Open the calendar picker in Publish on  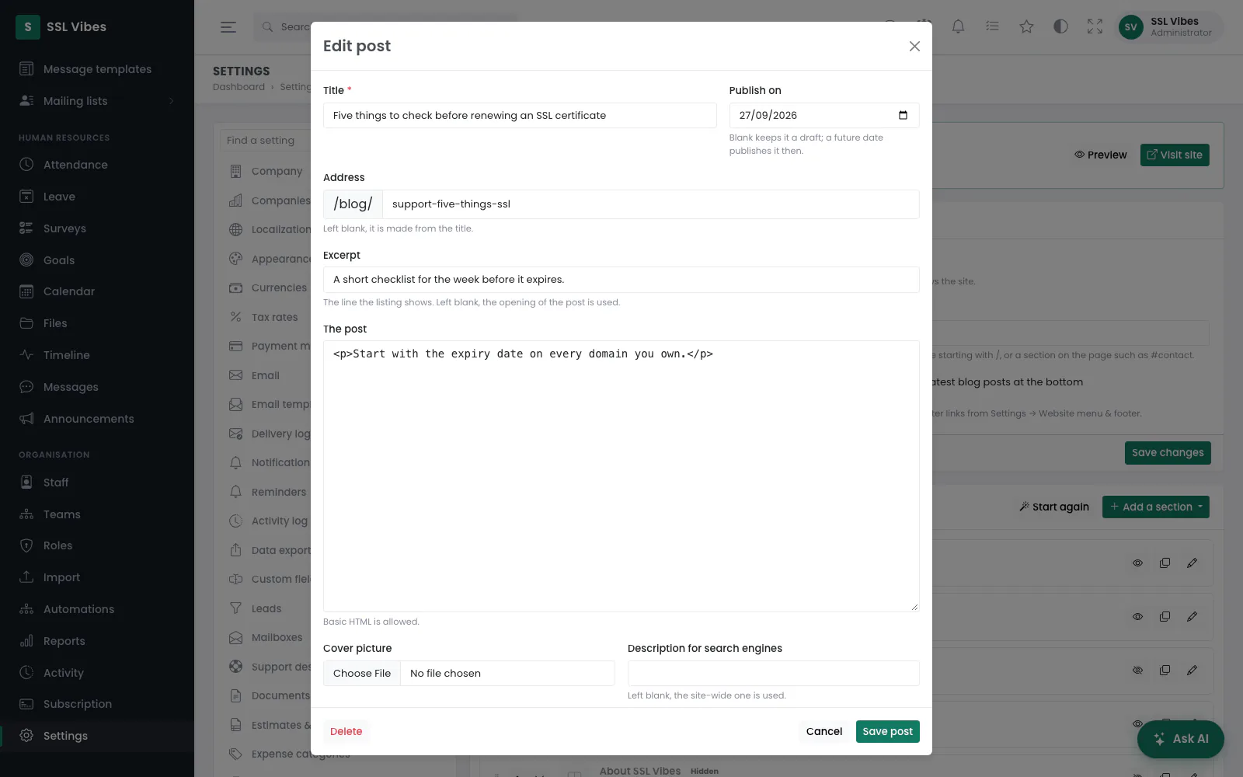point(903,115)
